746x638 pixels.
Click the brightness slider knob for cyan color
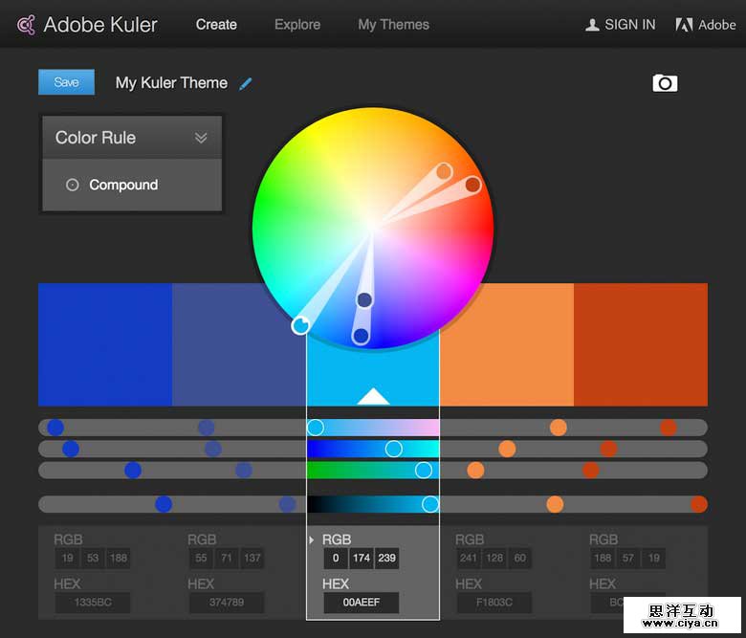click(430, 504)
